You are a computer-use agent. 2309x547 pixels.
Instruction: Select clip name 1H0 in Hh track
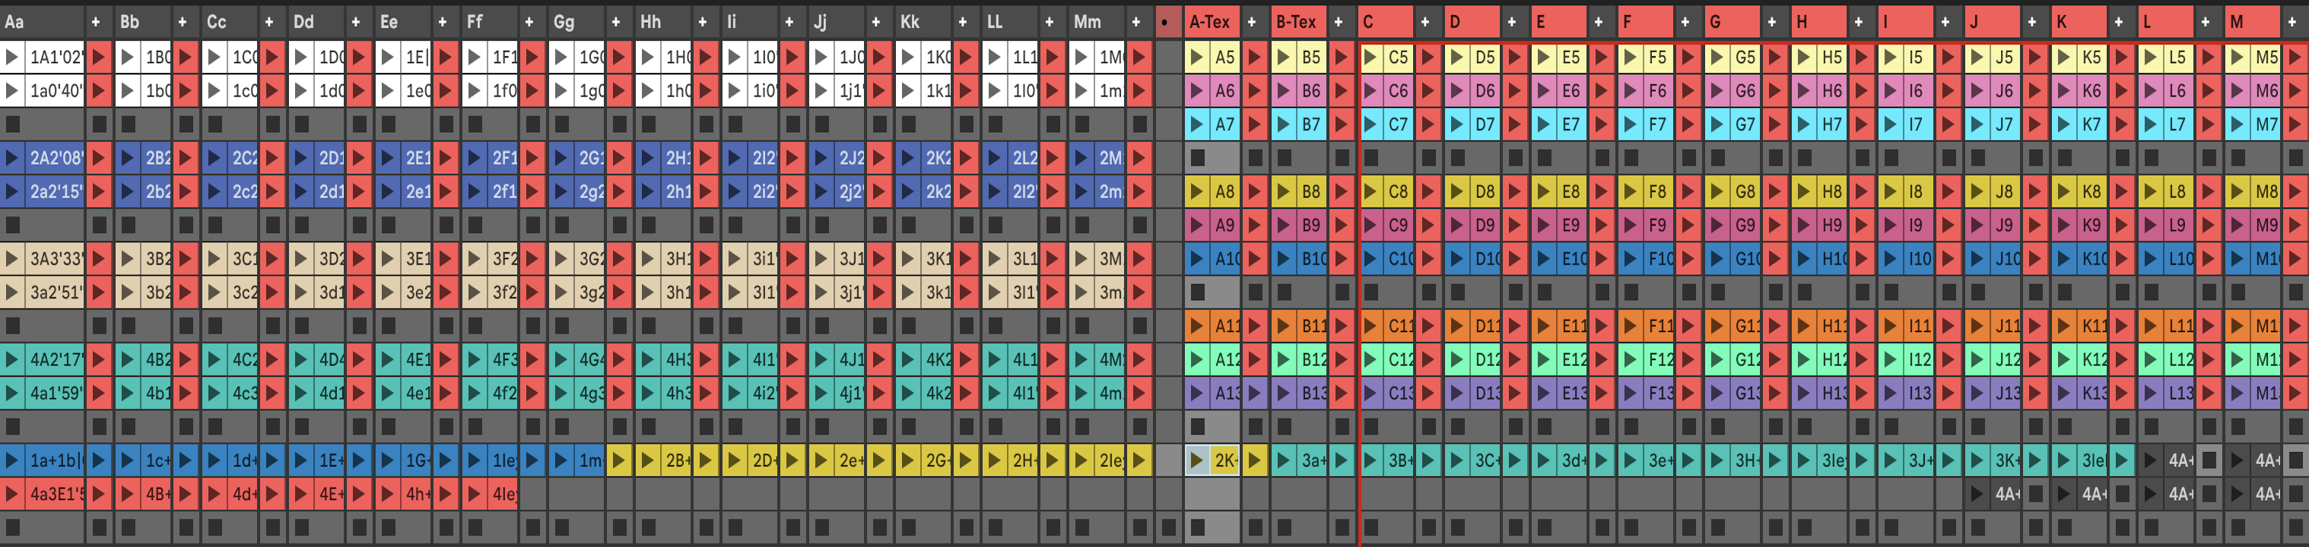pos(678,58)
